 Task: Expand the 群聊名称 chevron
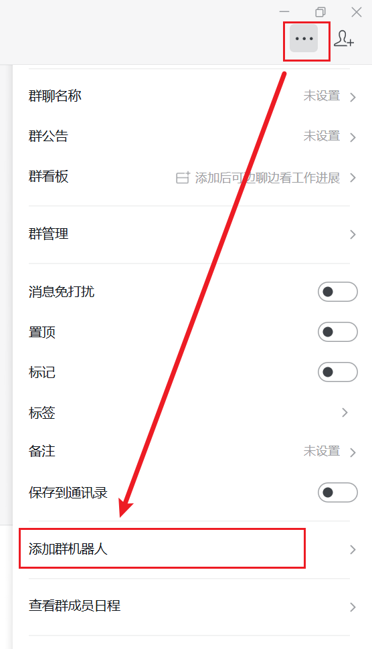tap(353, 97)
